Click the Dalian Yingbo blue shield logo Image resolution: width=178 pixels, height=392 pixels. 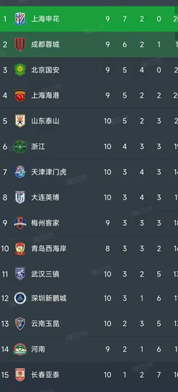20,197
